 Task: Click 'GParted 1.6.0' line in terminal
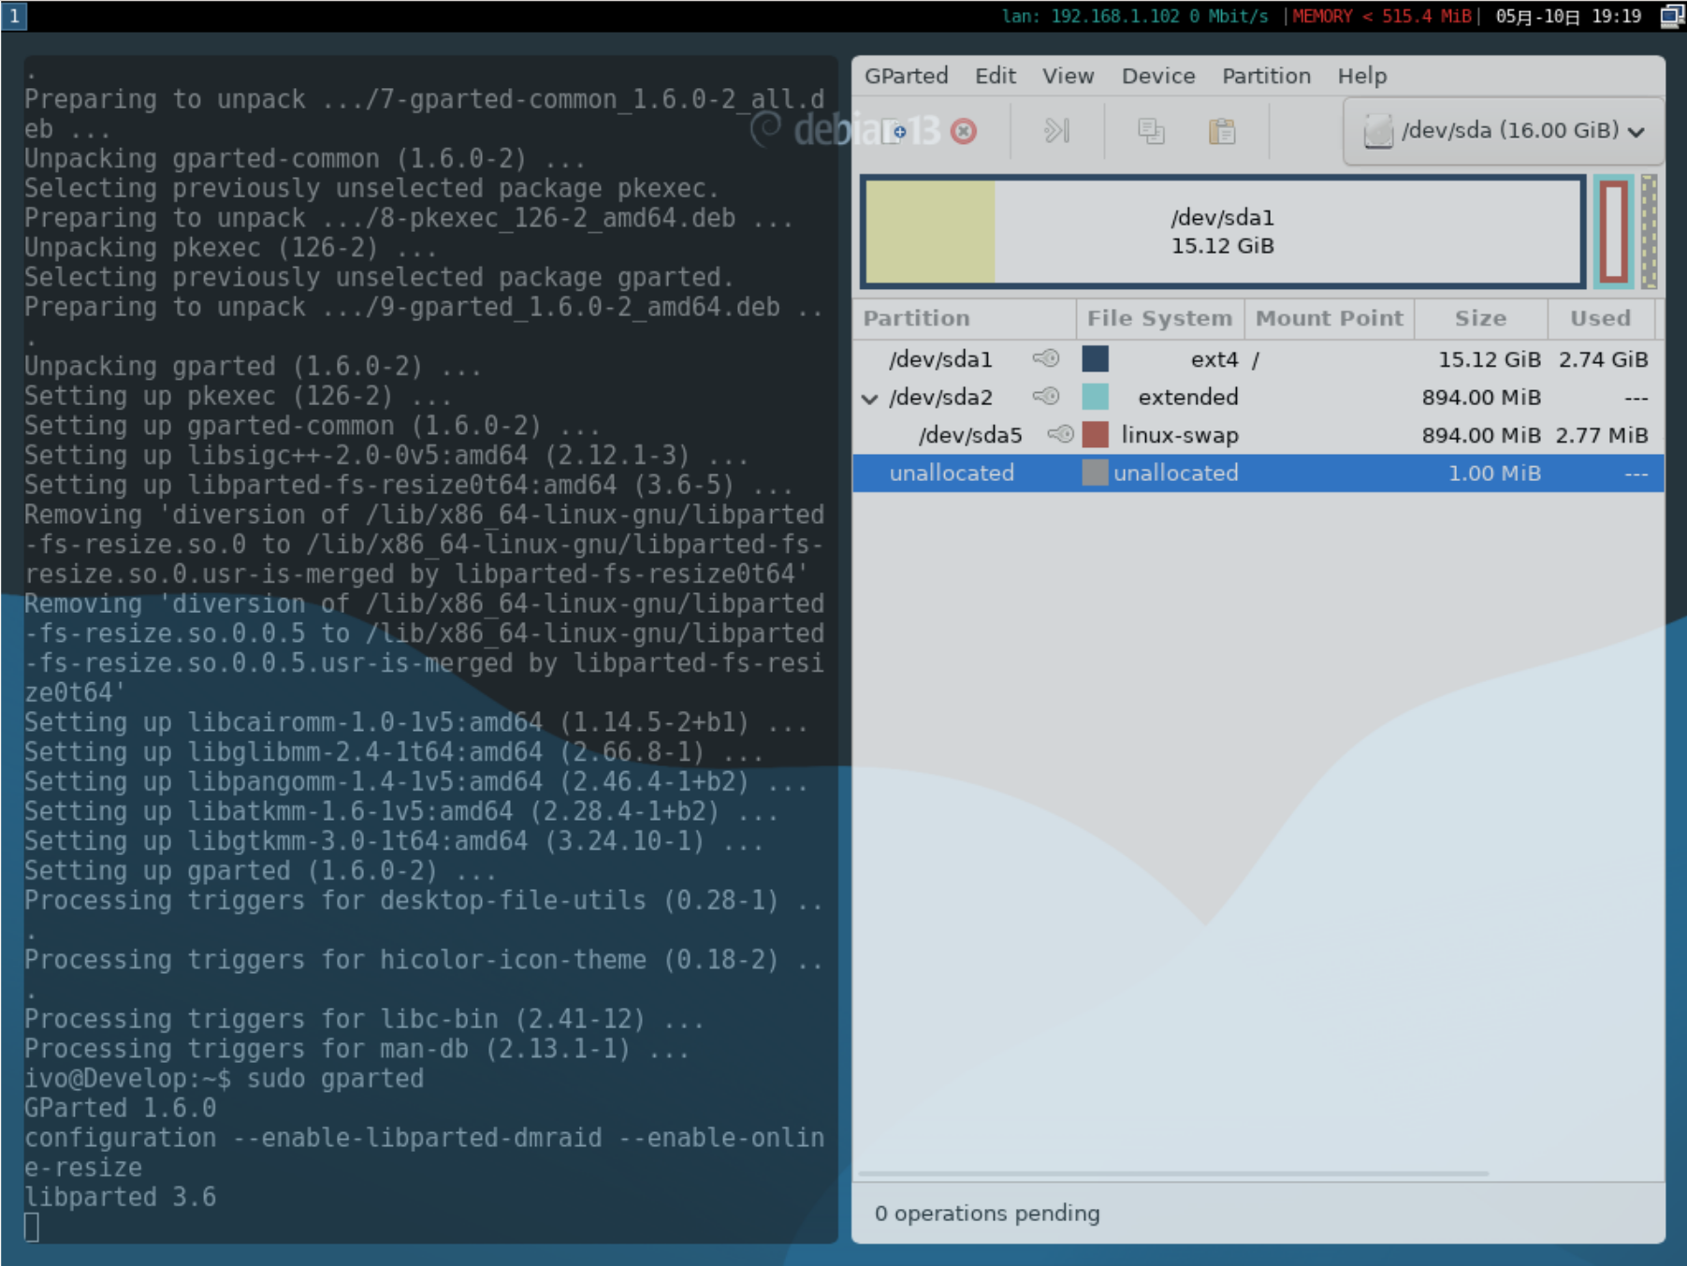click(x=120, y=1108)
